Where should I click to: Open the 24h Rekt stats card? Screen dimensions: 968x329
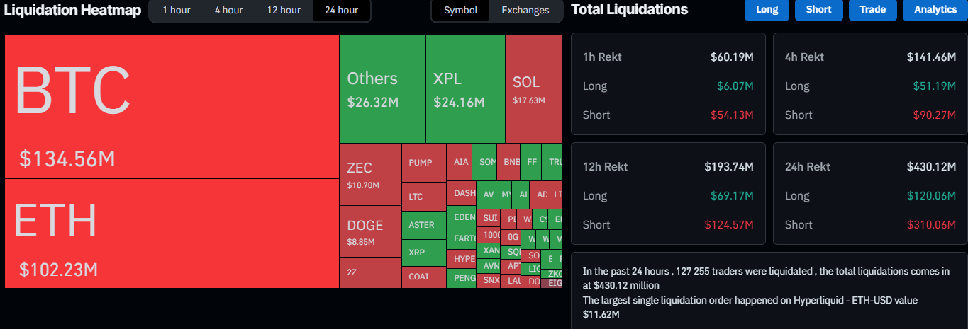(869, 195)
